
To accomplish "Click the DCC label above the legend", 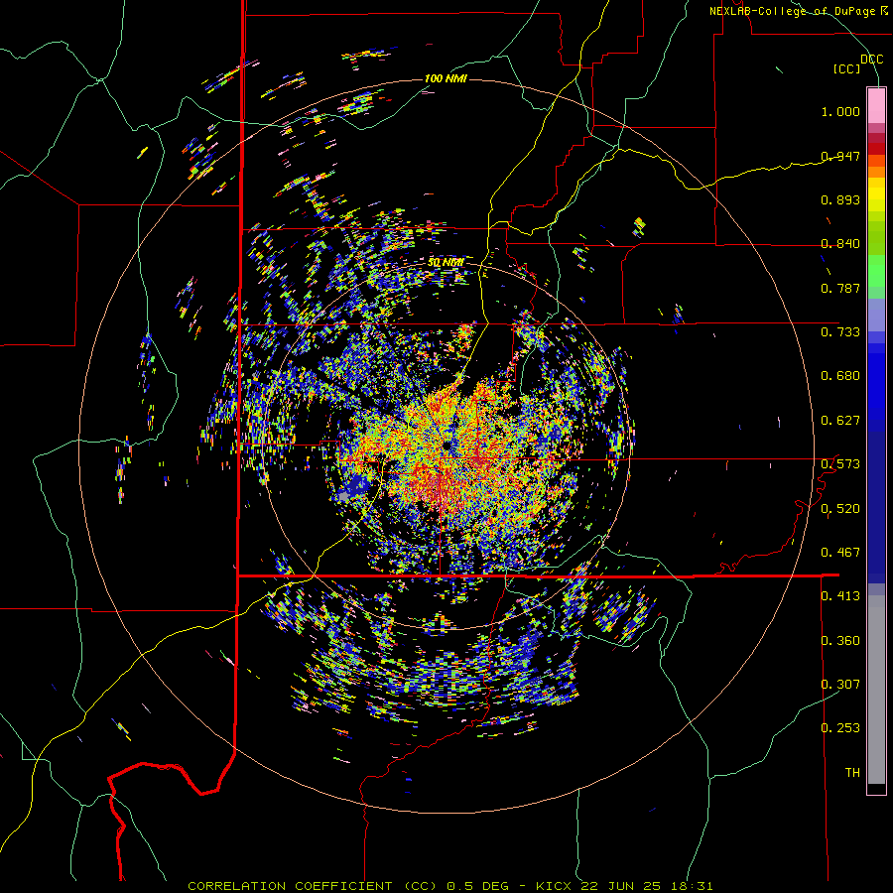I will pos(871,60).
